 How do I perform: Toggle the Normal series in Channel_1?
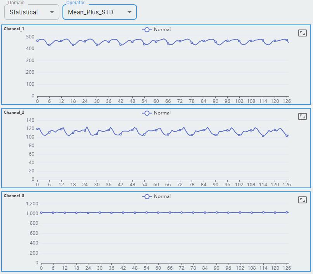coord(156,29)
